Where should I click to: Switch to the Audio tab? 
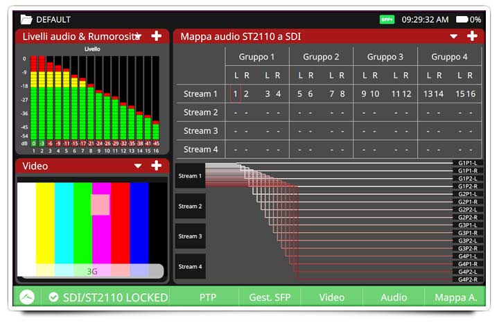394,297
